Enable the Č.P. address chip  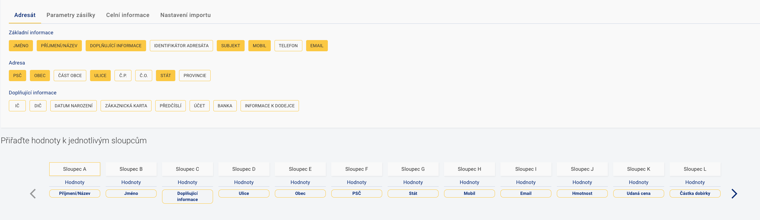[123, 75]
